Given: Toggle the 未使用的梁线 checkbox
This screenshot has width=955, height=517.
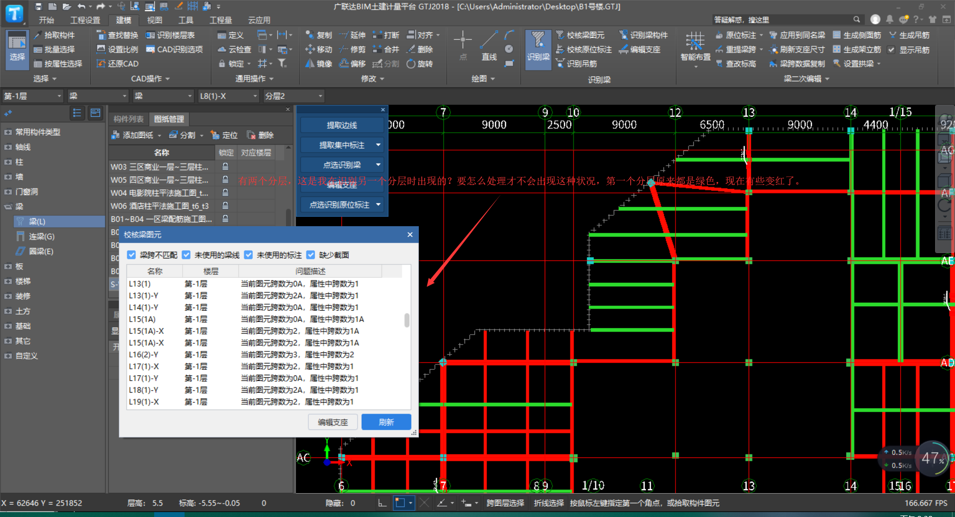Looking at the screenshot, I should pyautogui.click(x=186, y=255).
